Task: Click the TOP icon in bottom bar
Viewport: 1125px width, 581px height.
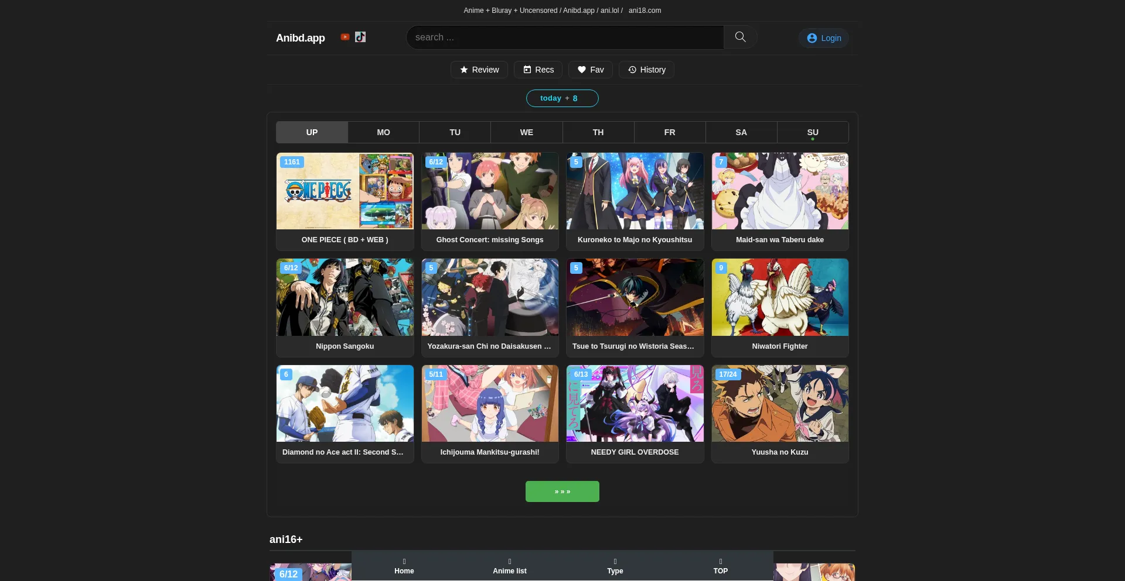Action: tap(721, 562)
